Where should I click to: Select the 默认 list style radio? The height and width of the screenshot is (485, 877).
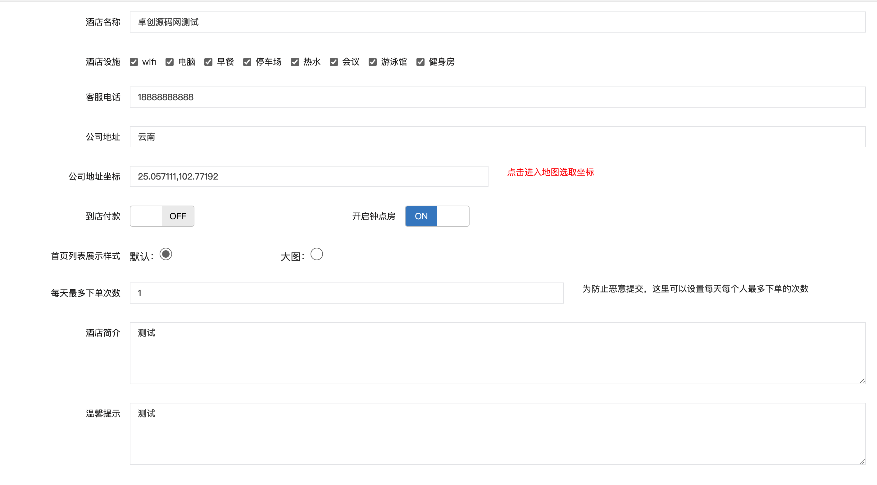[x=166, y=254]
